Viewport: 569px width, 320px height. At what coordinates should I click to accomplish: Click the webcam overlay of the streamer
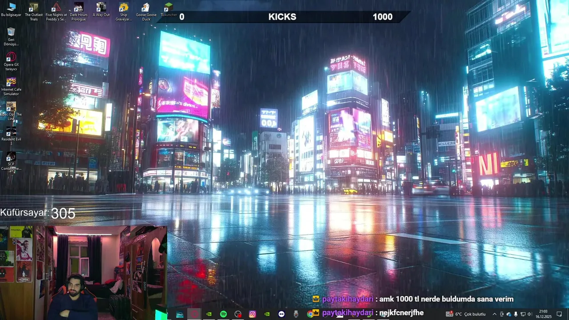coord(84,273)
